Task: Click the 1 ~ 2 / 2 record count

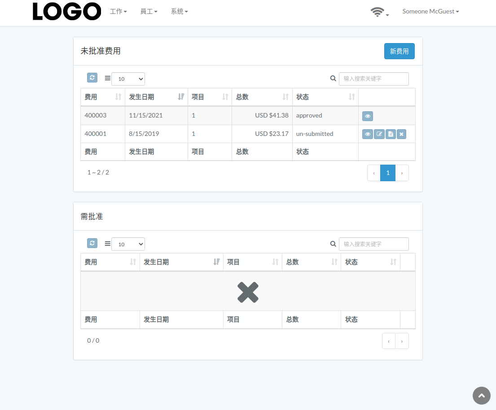Action: 98,172
